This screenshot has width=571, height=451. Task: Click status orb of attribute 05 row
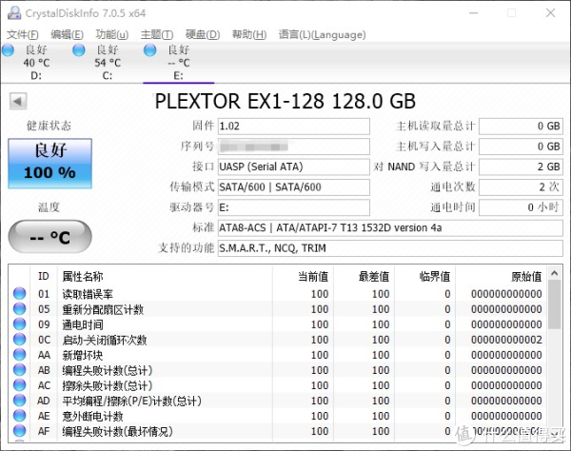click(x=19, y=308)
